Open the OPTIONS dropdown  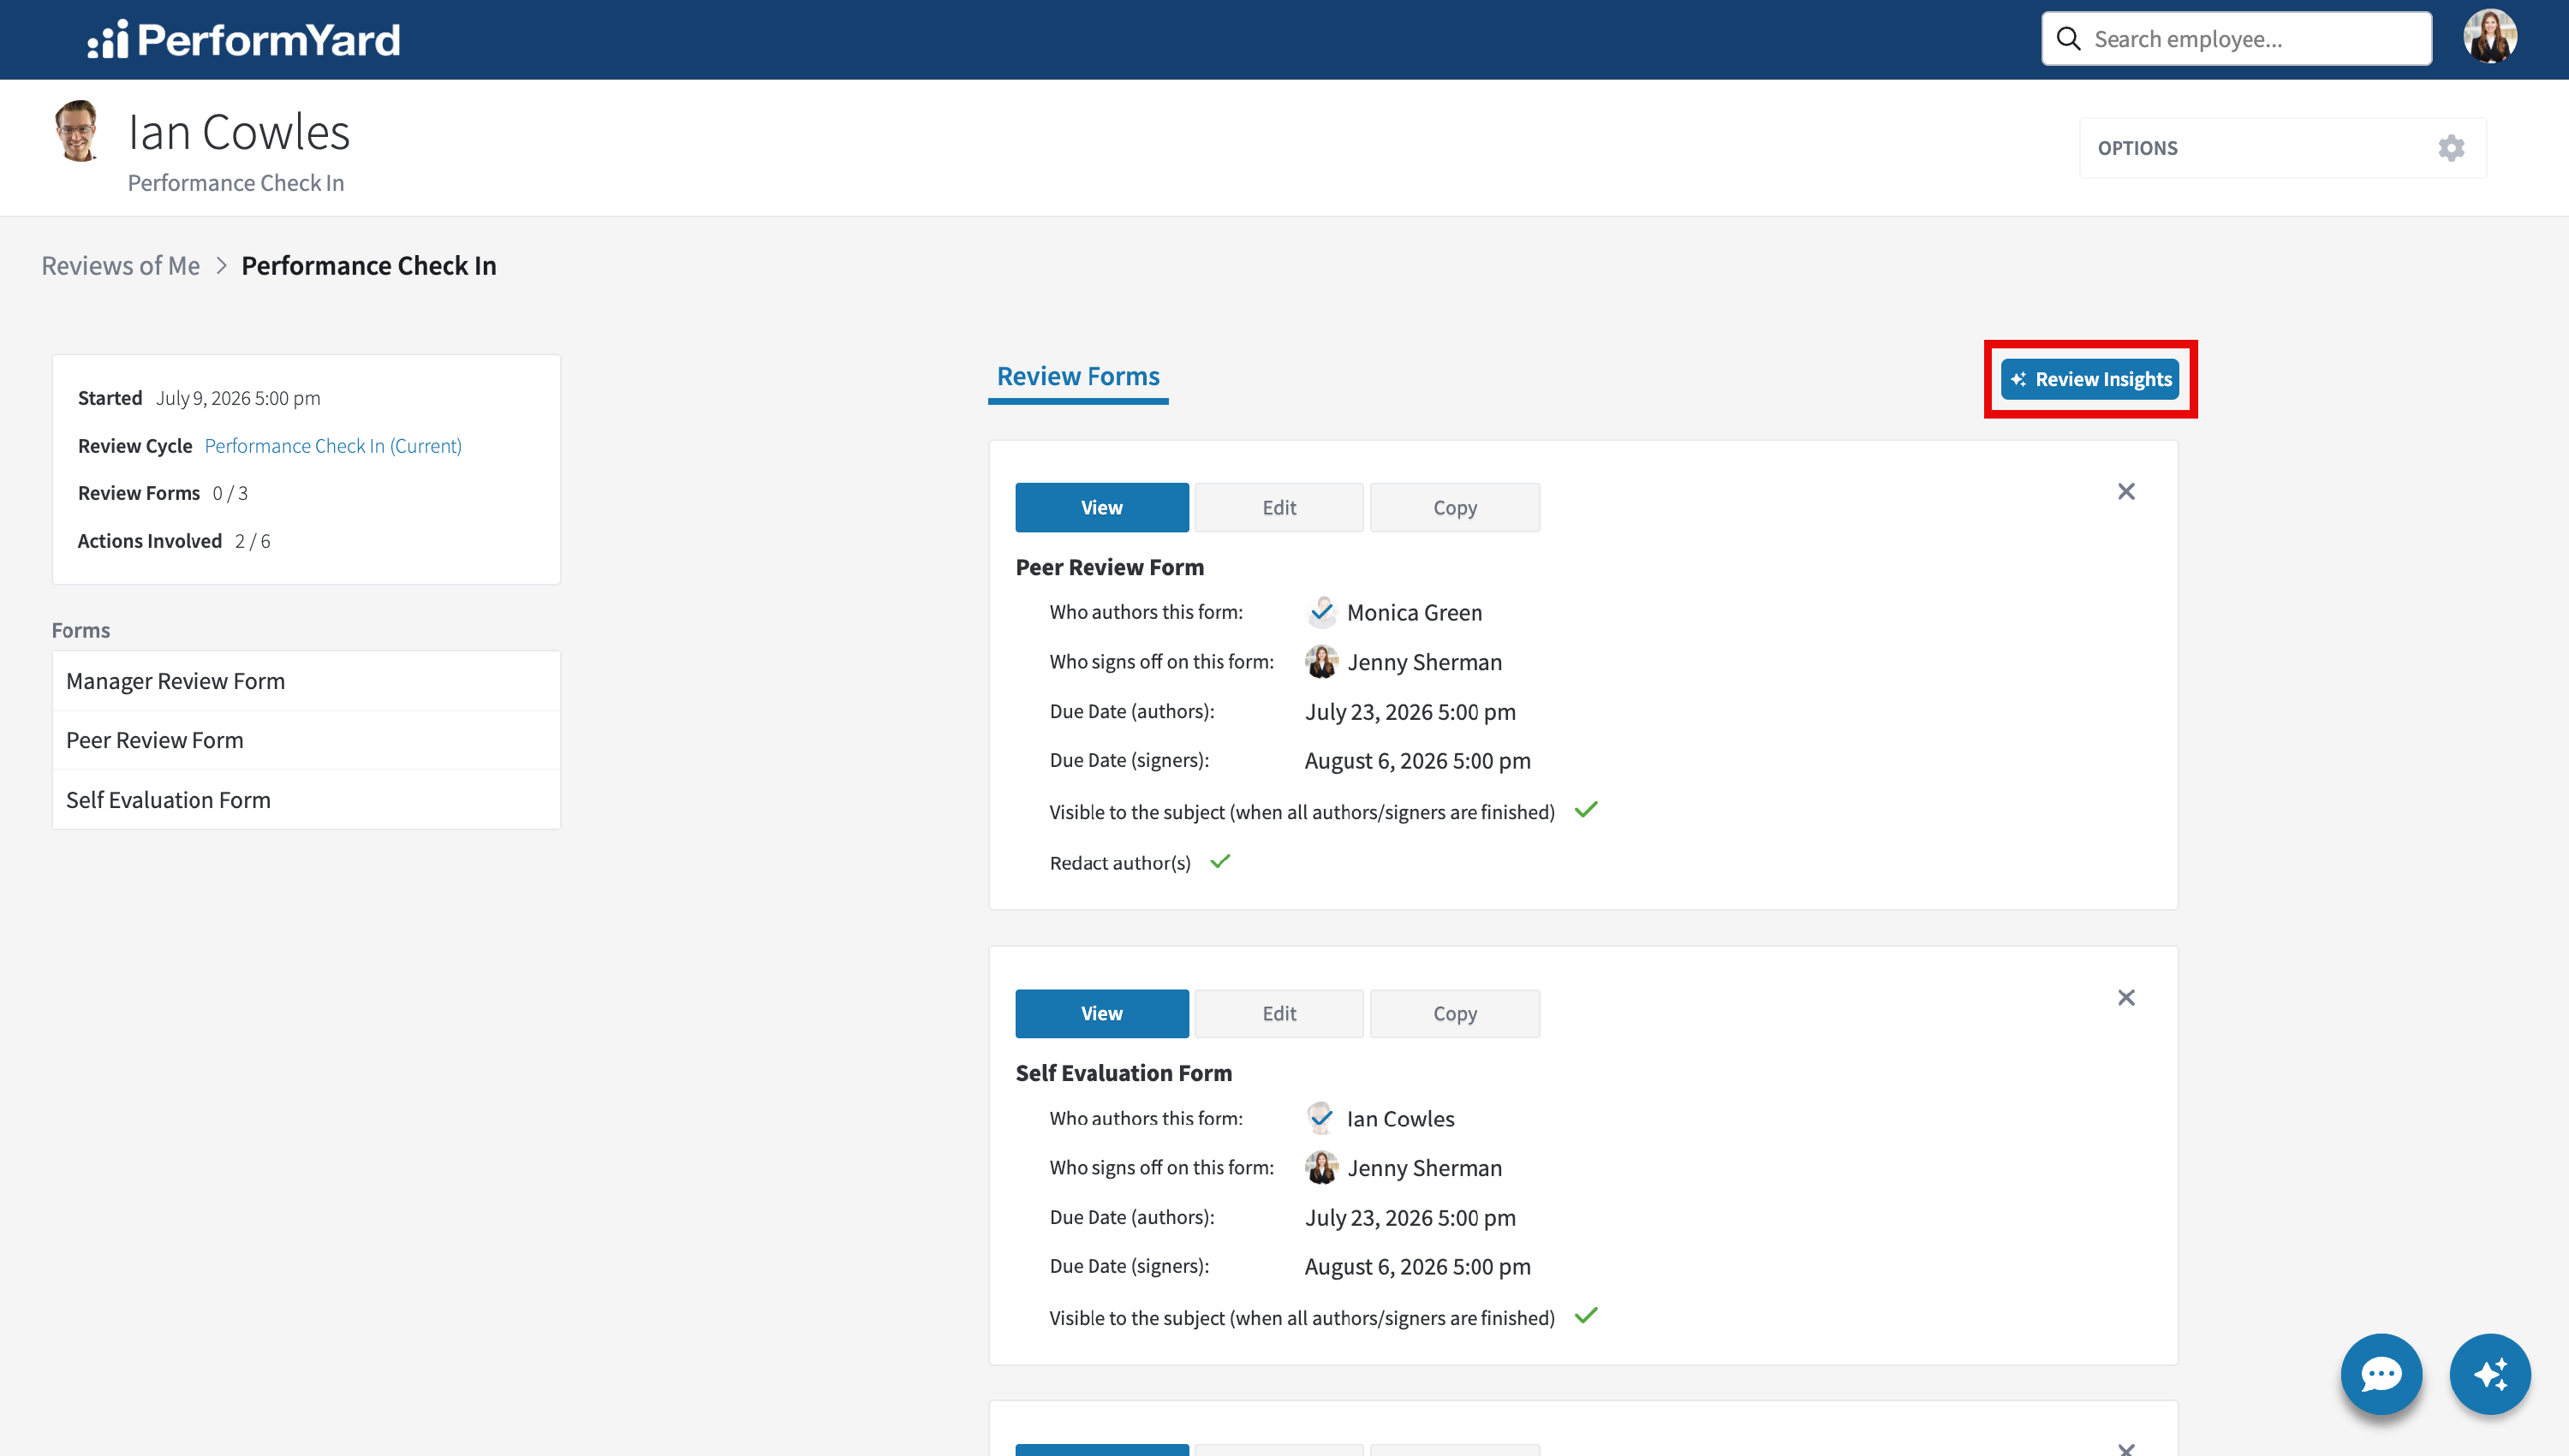(2282, 148)
